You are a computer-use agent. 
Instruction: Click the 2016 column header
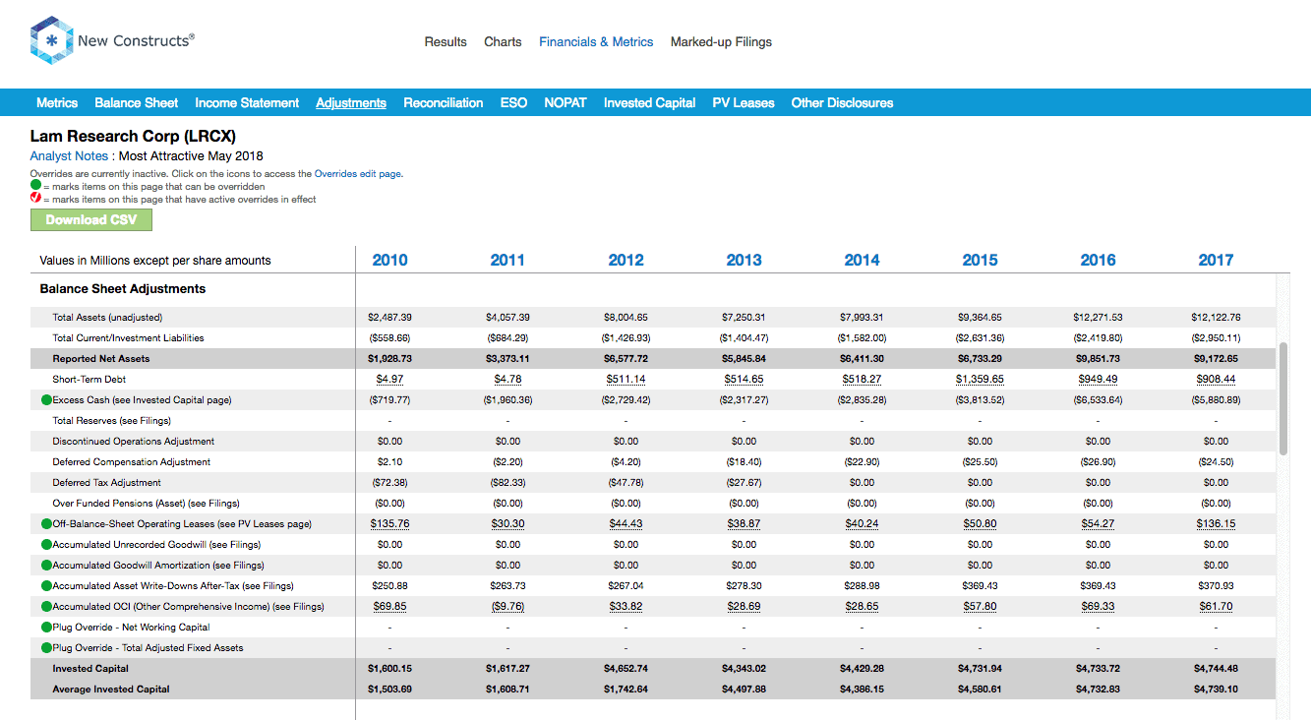(x=1098, y=260)
